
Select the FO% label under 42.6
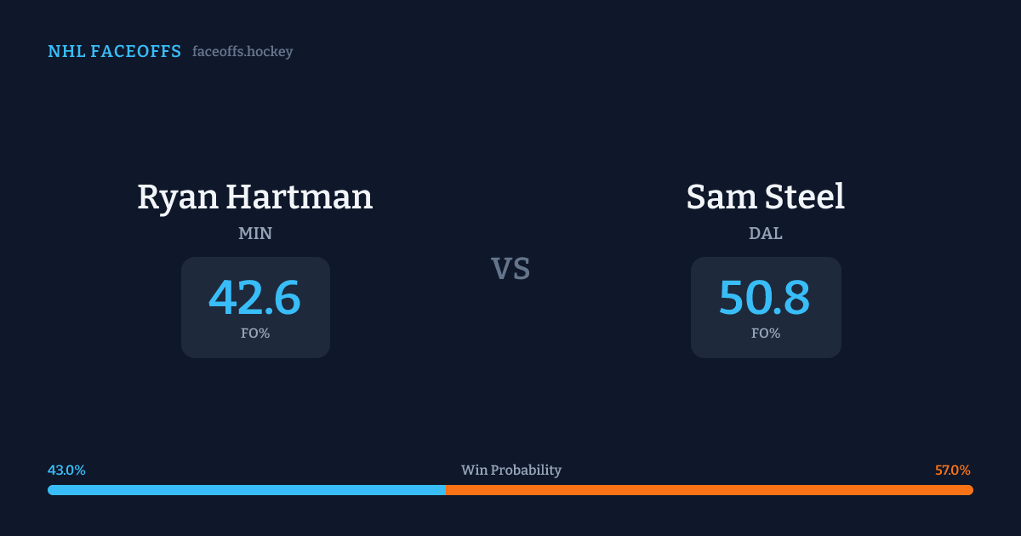255,334
